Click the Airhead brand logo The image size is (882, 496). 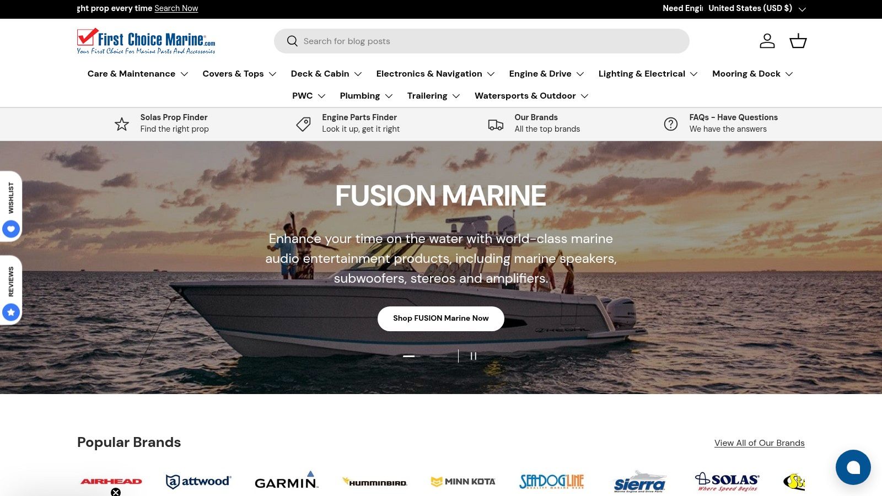tap(111, 481)
